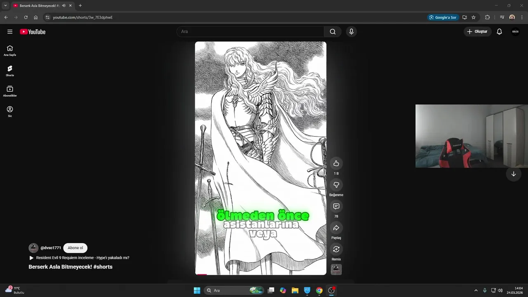528x297 pixels.
Task: Open media controls icon in Chrome toolbar
Action: (502, 17)
